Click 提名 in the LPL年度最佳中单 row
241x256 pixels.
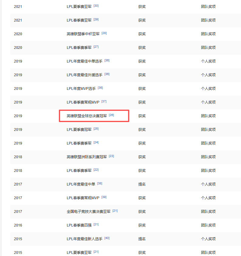coord(142,184)
